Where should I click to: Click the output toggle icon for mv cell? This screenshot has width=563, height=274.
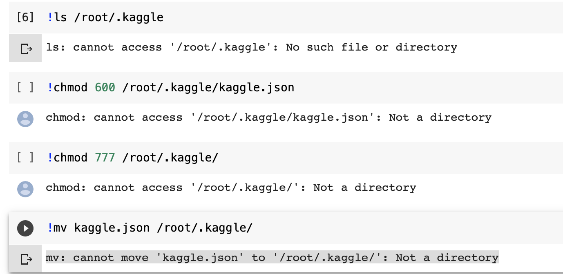point(25,259)
